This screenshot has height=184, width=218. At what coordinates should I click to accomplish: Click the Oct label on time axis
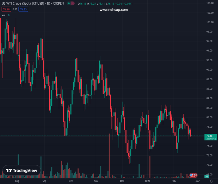click(x=71, y=181)
